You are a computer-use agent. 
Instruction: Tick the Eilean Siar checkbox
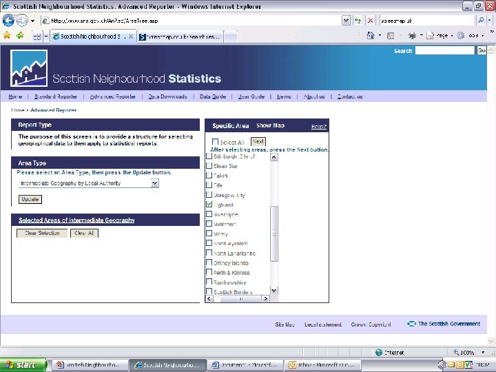[x=209, y=165]
